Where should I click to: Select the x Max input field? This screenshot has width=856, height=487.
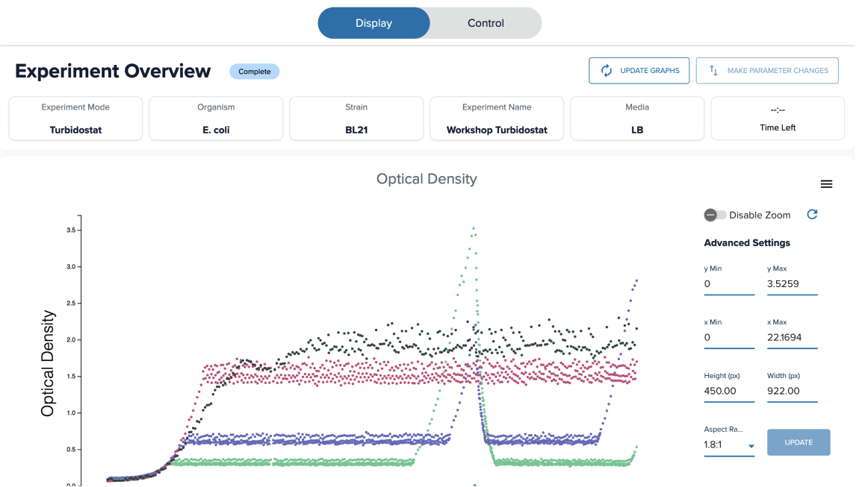(792, 338)
